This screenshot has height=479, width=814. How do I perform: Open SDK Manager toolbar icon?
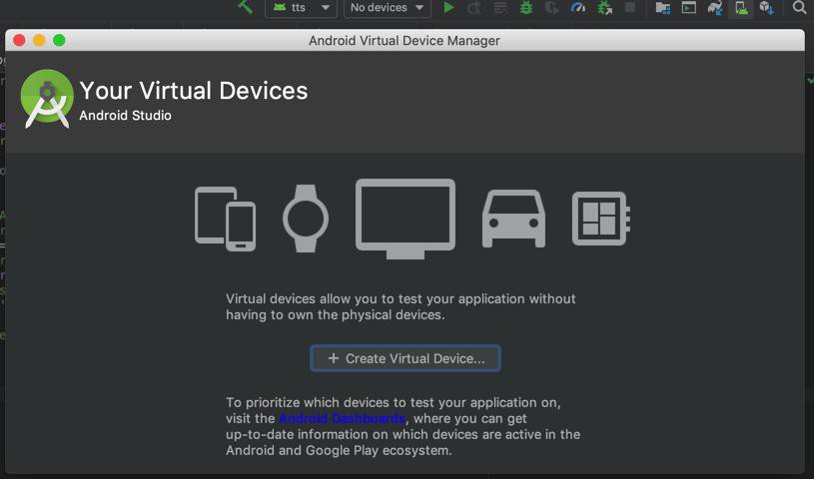pos(766,8)
